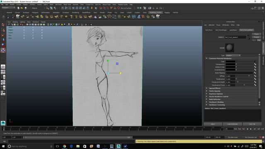Click the Save Scene icon

[x=26, y=8]
